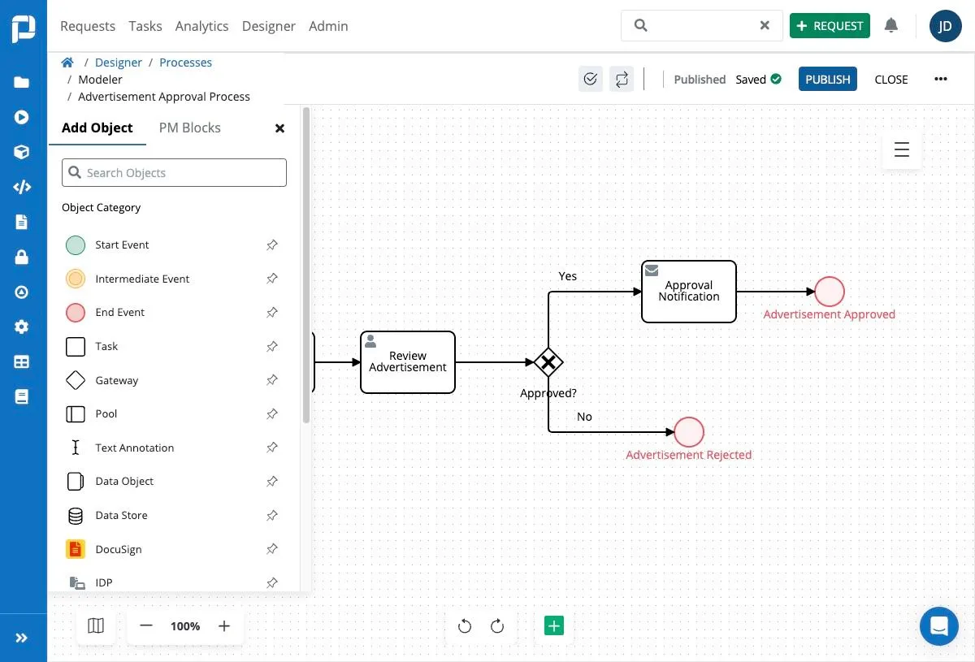Open the cube sidebar icon

pos(22,152)
